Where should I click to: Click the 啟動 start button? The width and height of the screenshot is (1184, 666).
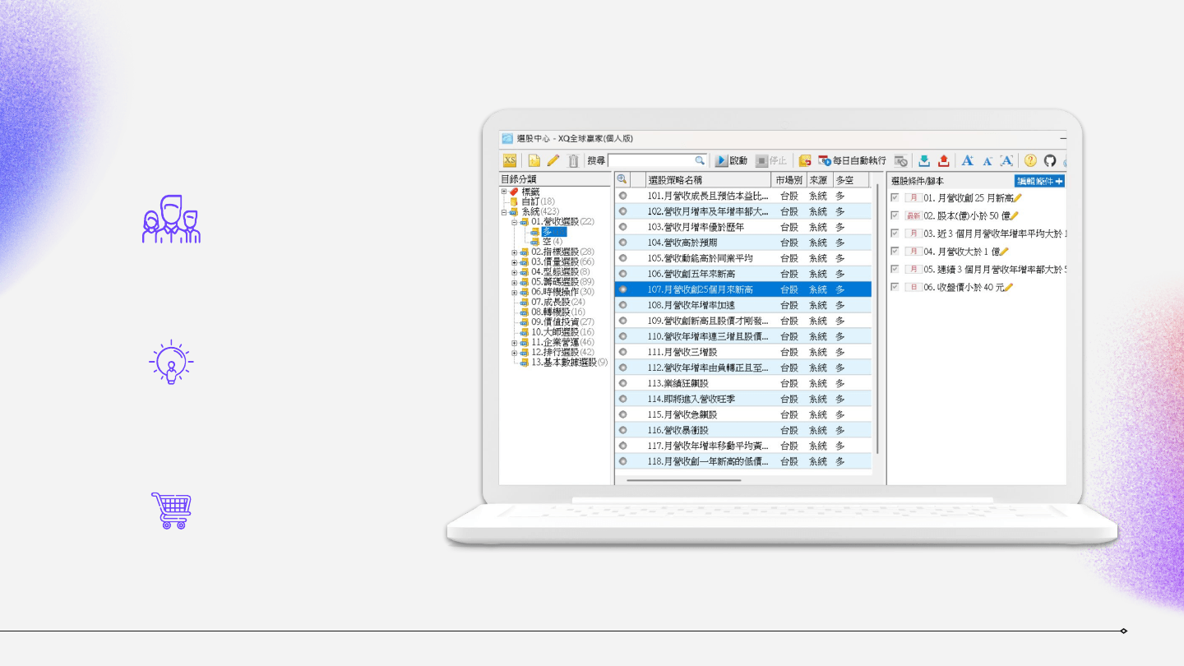pos(731,160)
